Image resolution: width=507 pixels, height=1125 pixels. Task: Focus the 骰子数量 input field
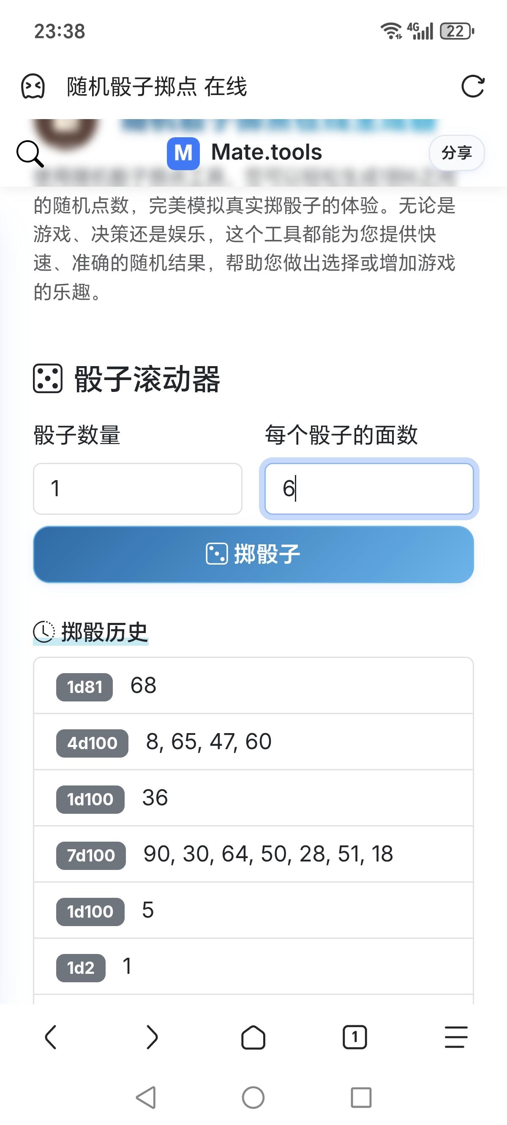(x=138, y=489)
